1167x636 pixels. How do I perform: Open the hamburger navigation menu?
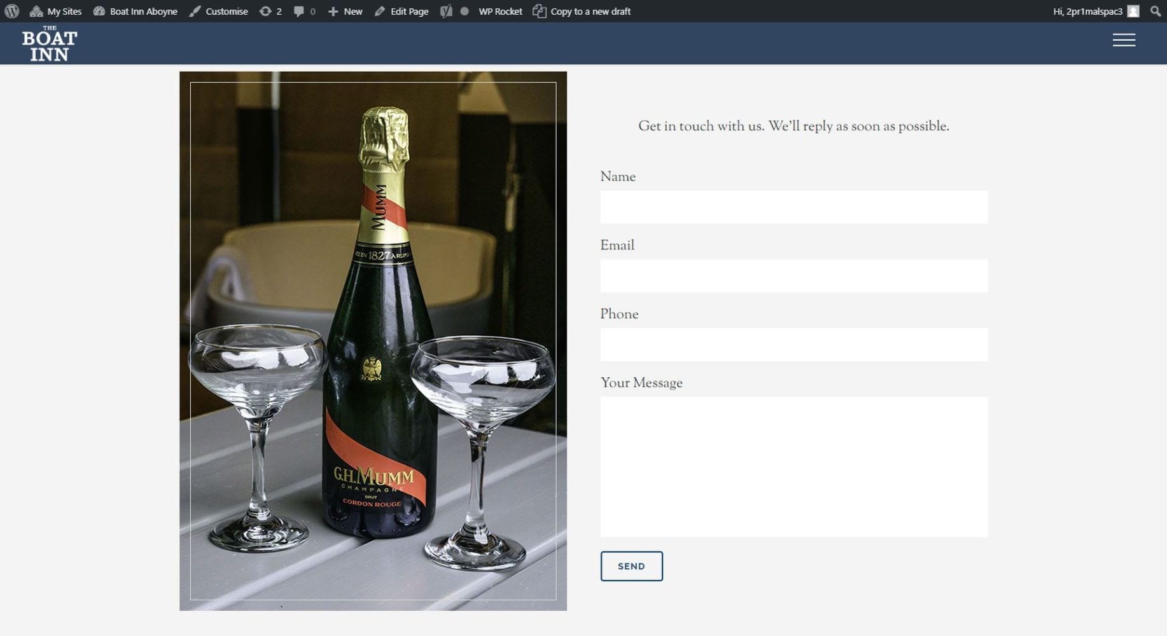pyautogui.click(x=1124, y=40)
